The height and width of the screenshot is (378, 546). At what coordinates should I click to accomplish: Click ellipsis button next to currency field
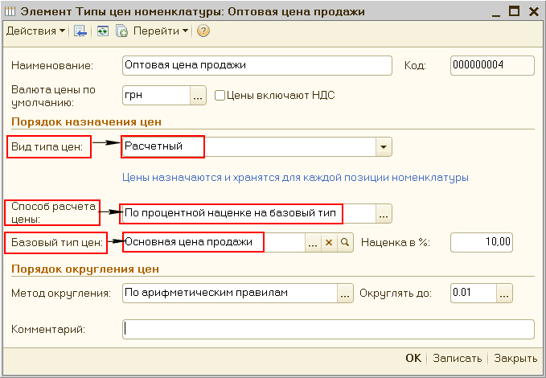click(198, 95)
